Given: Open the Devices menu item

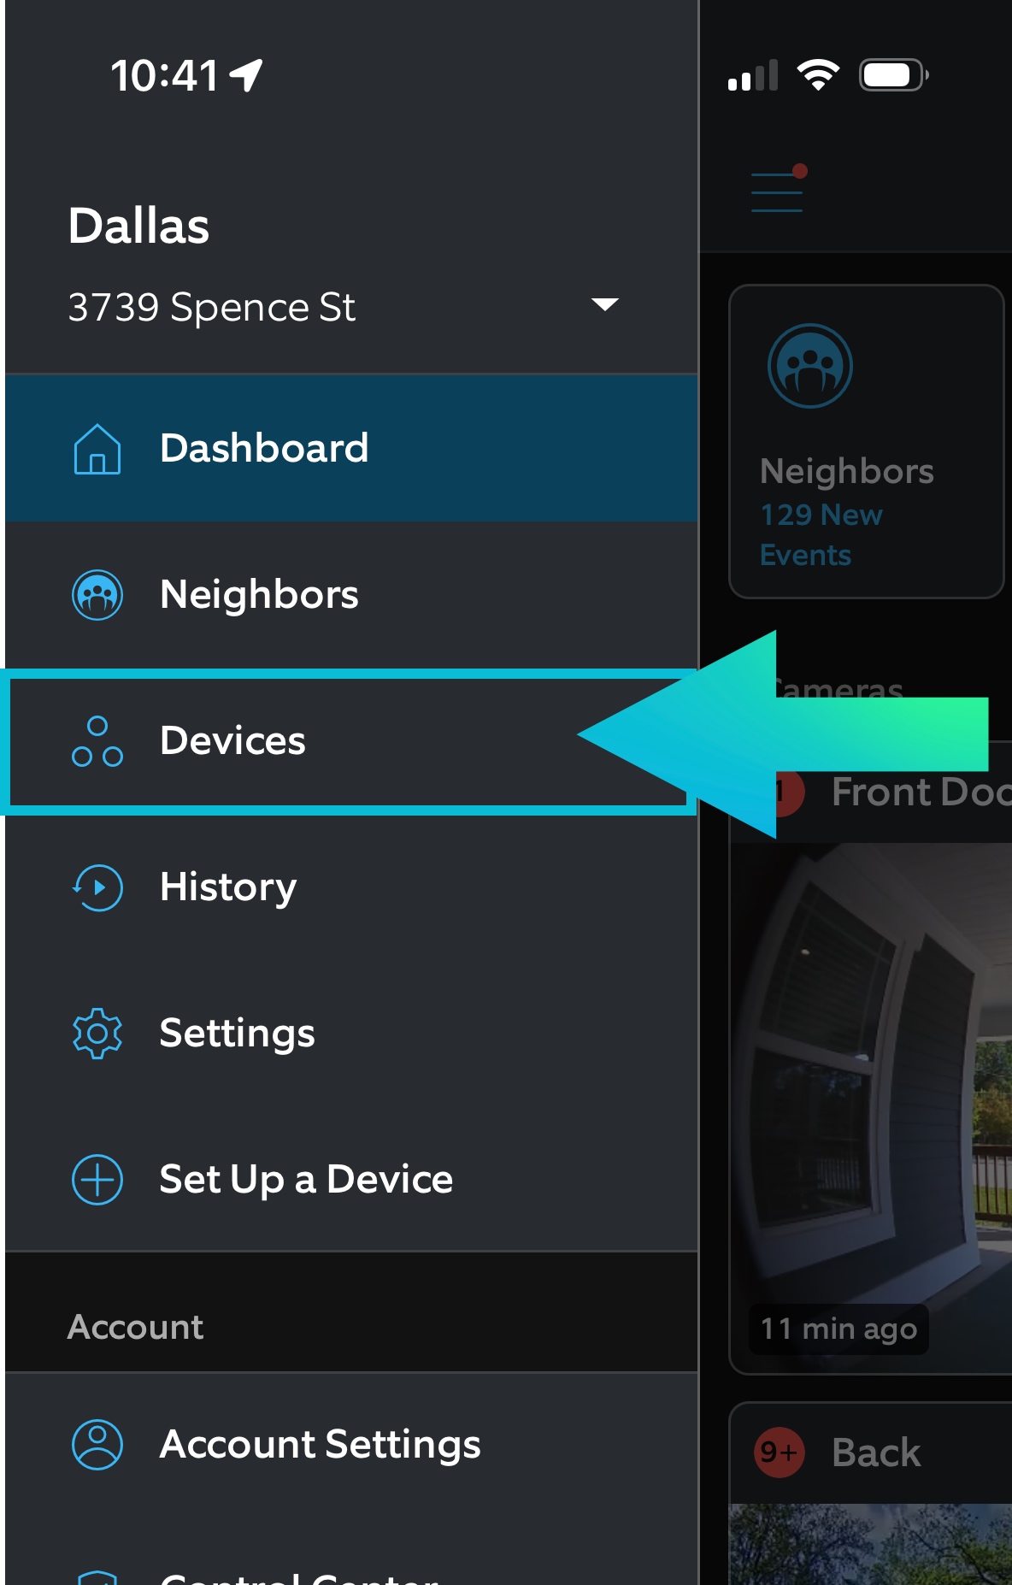Looking at the screenshot, I should click(351, 741).
